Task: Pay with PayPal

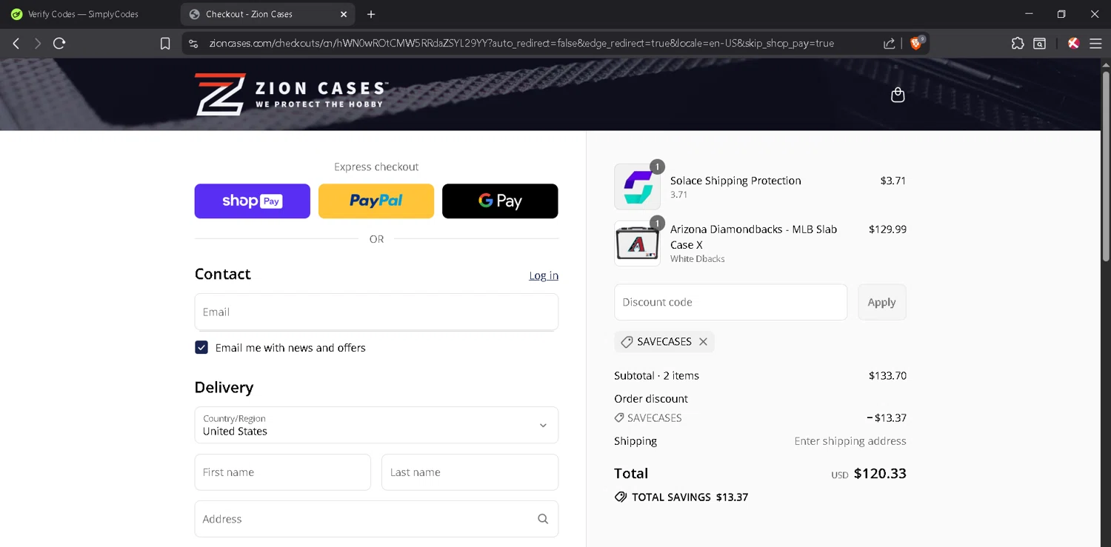Action: click(376, 201)
